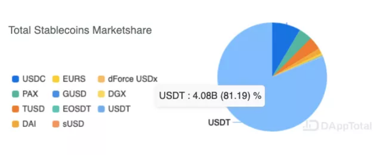Click the USDT callout label beside pie
388x160 pixels.
[x=219, y=122]
